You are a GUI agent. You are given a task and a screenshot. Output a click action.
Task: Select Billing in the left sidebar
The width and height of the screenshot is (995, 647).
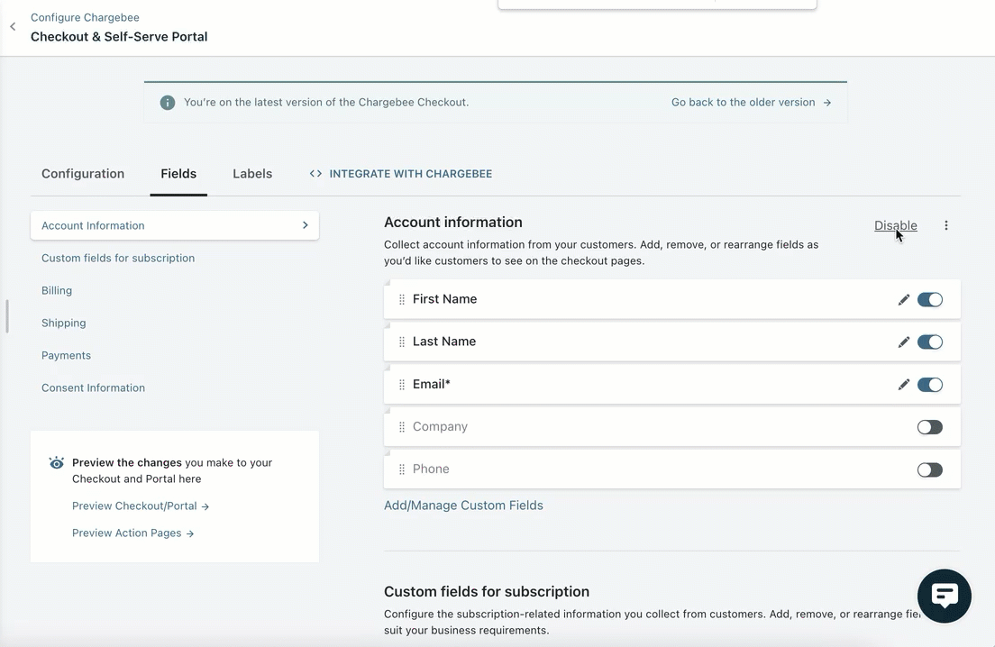tap(57, 290)
